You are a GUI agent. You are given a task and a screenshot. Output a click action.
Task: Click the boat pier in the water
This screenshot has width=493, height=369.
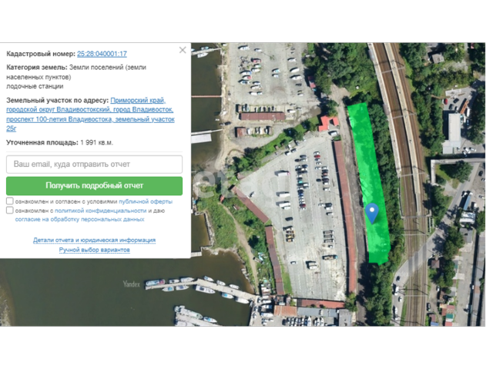click(201, 287)
